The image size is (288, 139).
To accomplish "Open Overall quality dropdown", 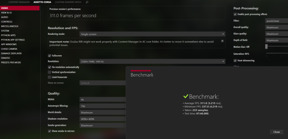I will 276,28.
